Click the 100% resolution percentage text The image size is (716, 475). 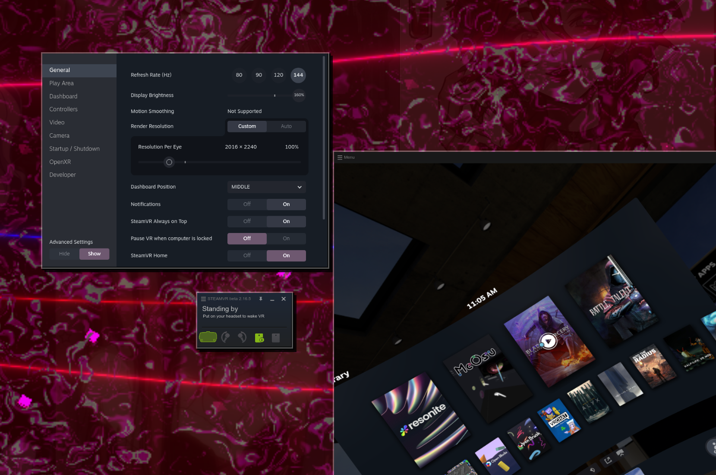pos(292,147)
